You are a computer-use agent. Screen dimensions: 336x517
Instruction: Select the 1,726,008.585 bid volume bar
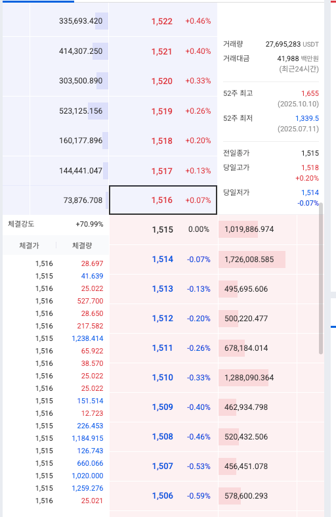252,259
